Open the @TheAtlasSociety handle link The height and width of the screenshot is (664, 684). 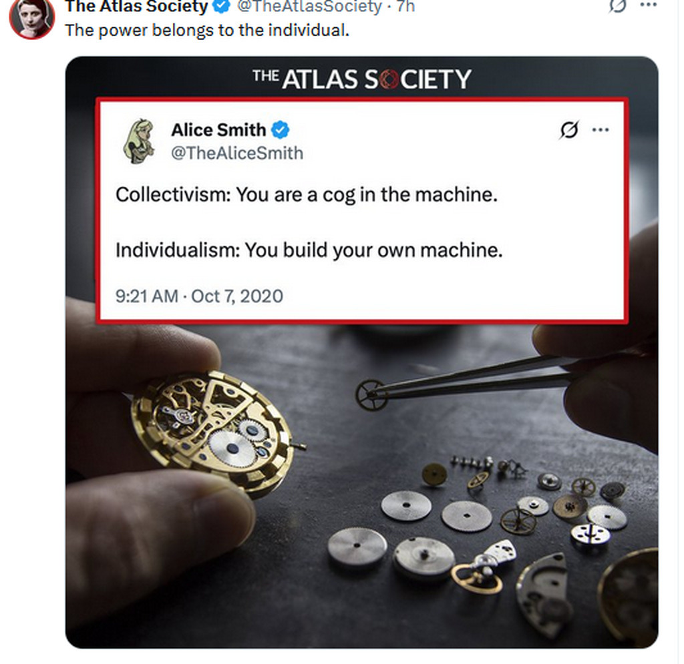point(309,7)
